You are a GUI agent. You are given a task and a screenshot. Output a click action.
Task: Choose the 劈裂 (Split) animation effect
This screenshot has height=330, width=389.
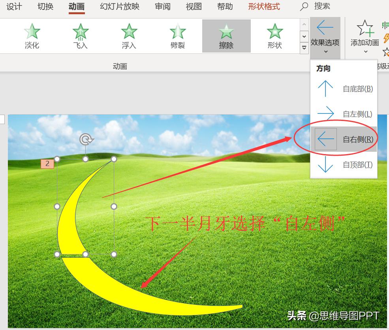(x=178, y=36)
